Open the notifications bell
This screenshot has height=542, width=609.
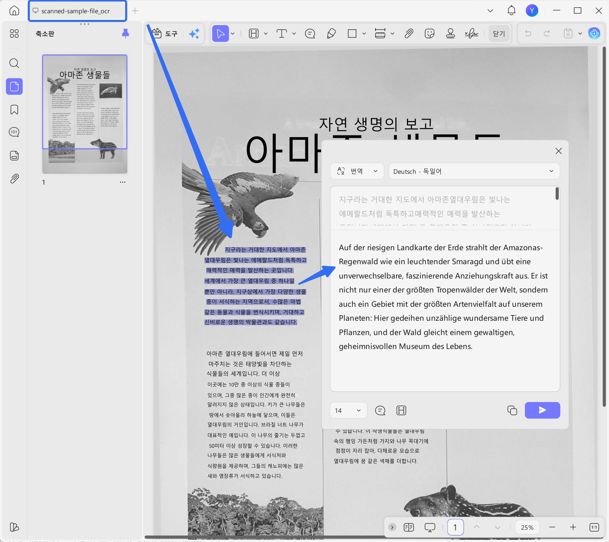pos(511,10)
